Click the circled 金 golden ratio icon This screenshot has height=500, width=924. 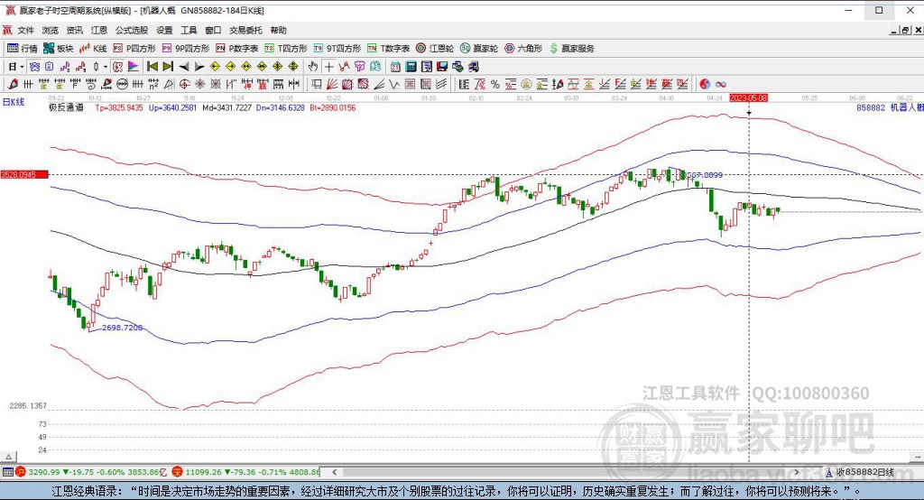coord(526,84)
